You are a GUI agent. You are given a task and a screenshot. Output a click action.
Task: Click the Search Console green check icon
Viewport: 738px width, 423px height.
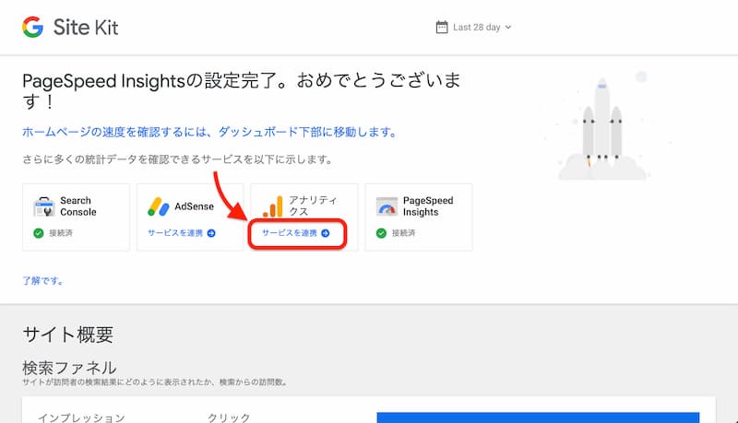pos(39,233)
